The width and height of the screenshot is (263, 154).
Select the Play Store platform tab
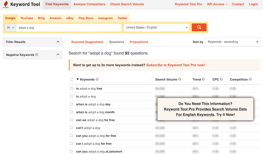(x=86, y=18)
